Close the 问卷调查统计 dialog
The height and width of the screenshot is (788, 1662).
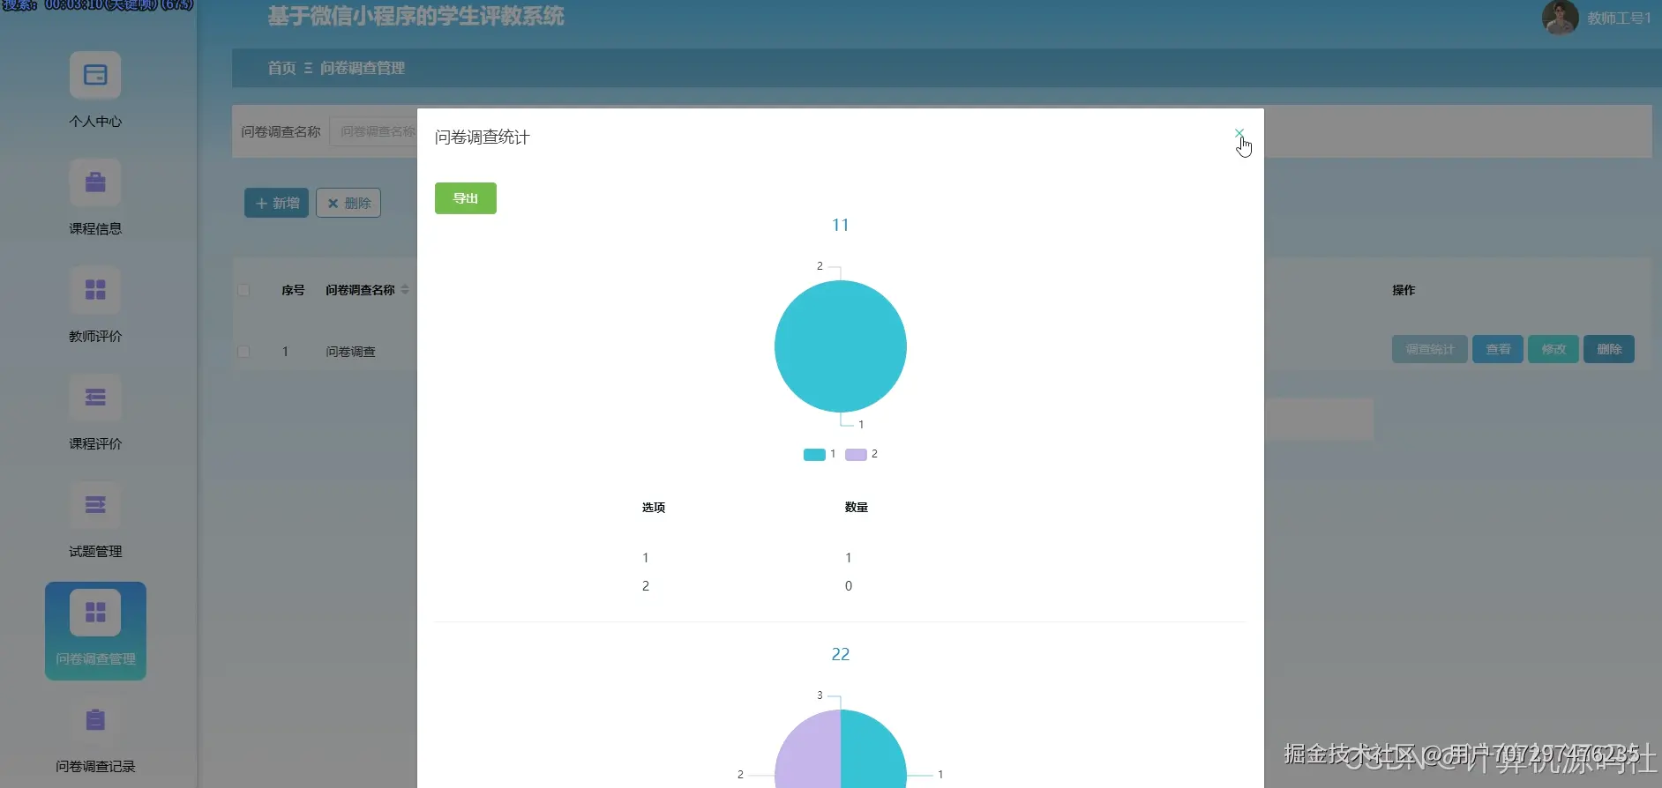pyautogui.click(x=1239, y=134)
